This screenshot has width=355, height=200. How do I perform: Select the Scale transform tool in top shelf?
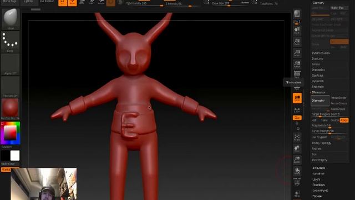click(92, 2)
